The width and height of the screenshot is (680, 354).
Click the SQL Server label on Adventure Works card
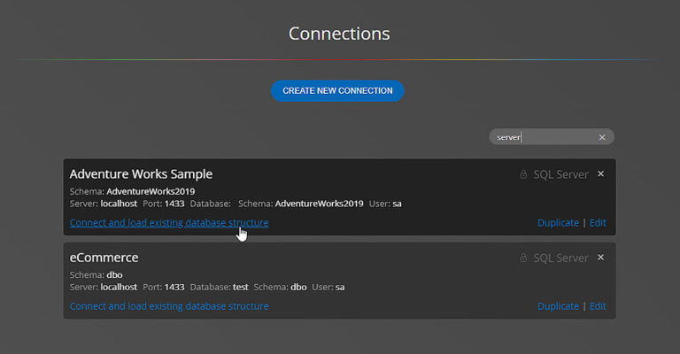coord(560,174)
